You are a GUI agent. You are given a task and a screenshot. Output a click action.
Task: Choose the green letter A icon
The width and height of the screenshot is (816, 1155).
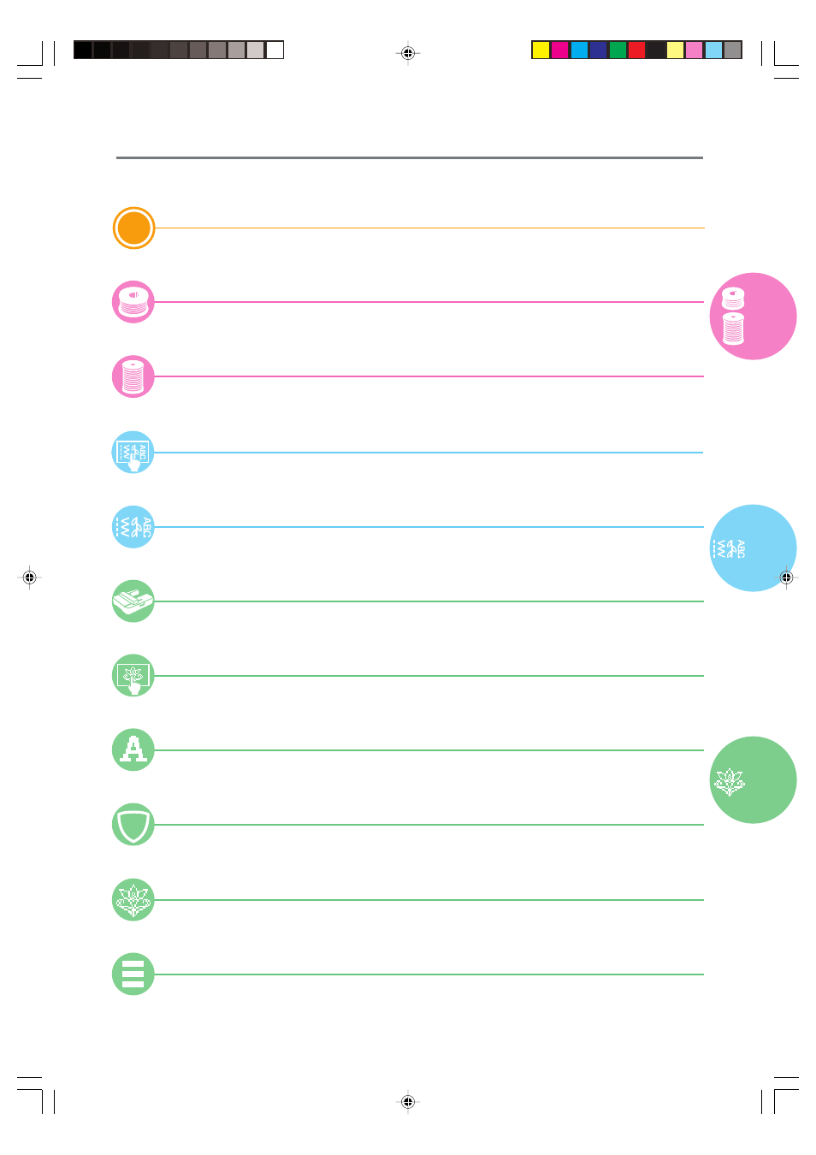point(133,750)
